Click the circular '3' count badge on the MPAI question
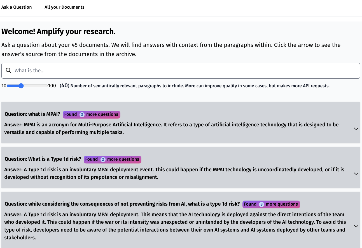Image resolution: width=362 pixels, height=248 pixels. [x=81, y=114]
